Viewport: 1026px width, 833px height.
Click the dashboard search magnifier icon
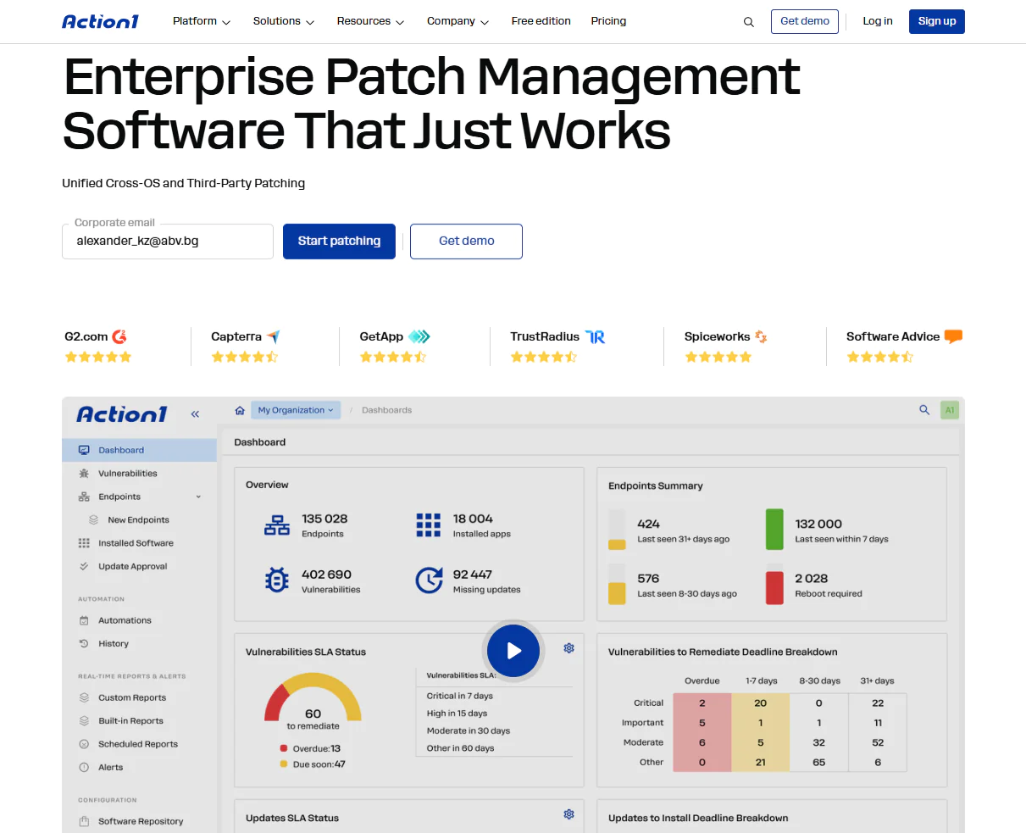tap(924, 410)
